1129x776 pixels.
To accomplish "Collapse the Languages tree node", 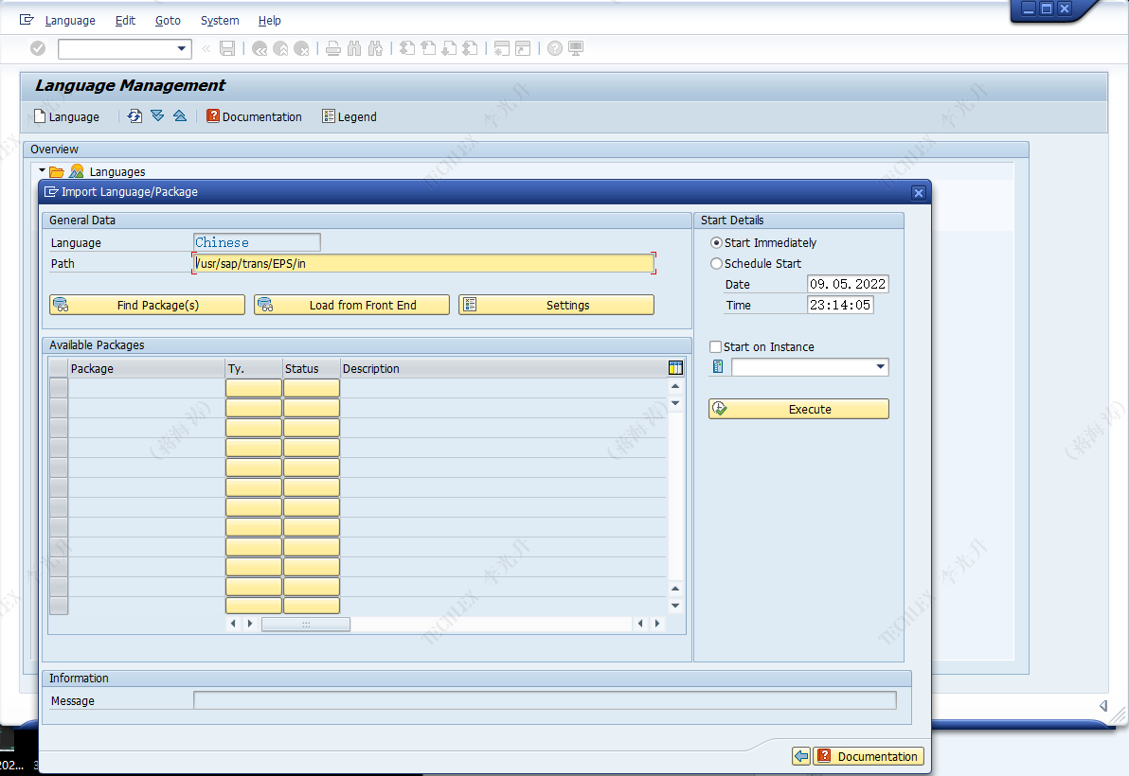I will [42, 170].
